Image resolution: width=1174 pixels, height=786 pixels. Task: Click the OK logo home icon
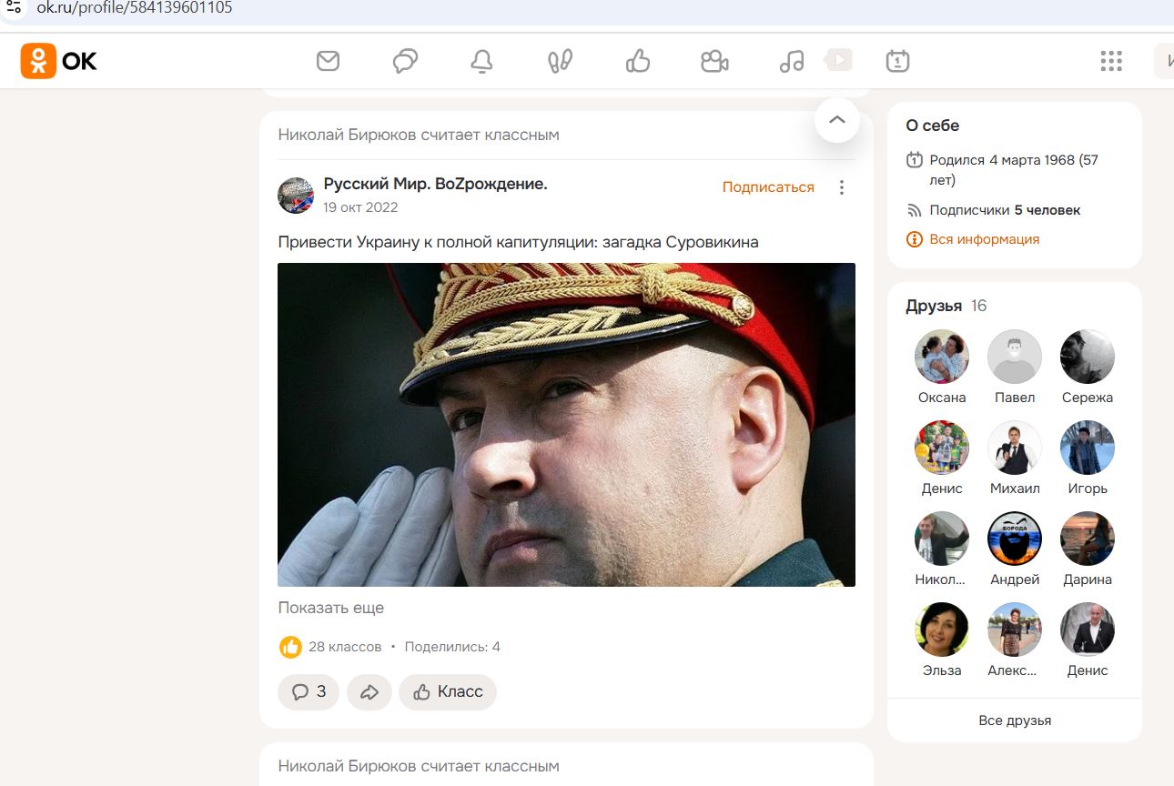click(x=59, y=61)
